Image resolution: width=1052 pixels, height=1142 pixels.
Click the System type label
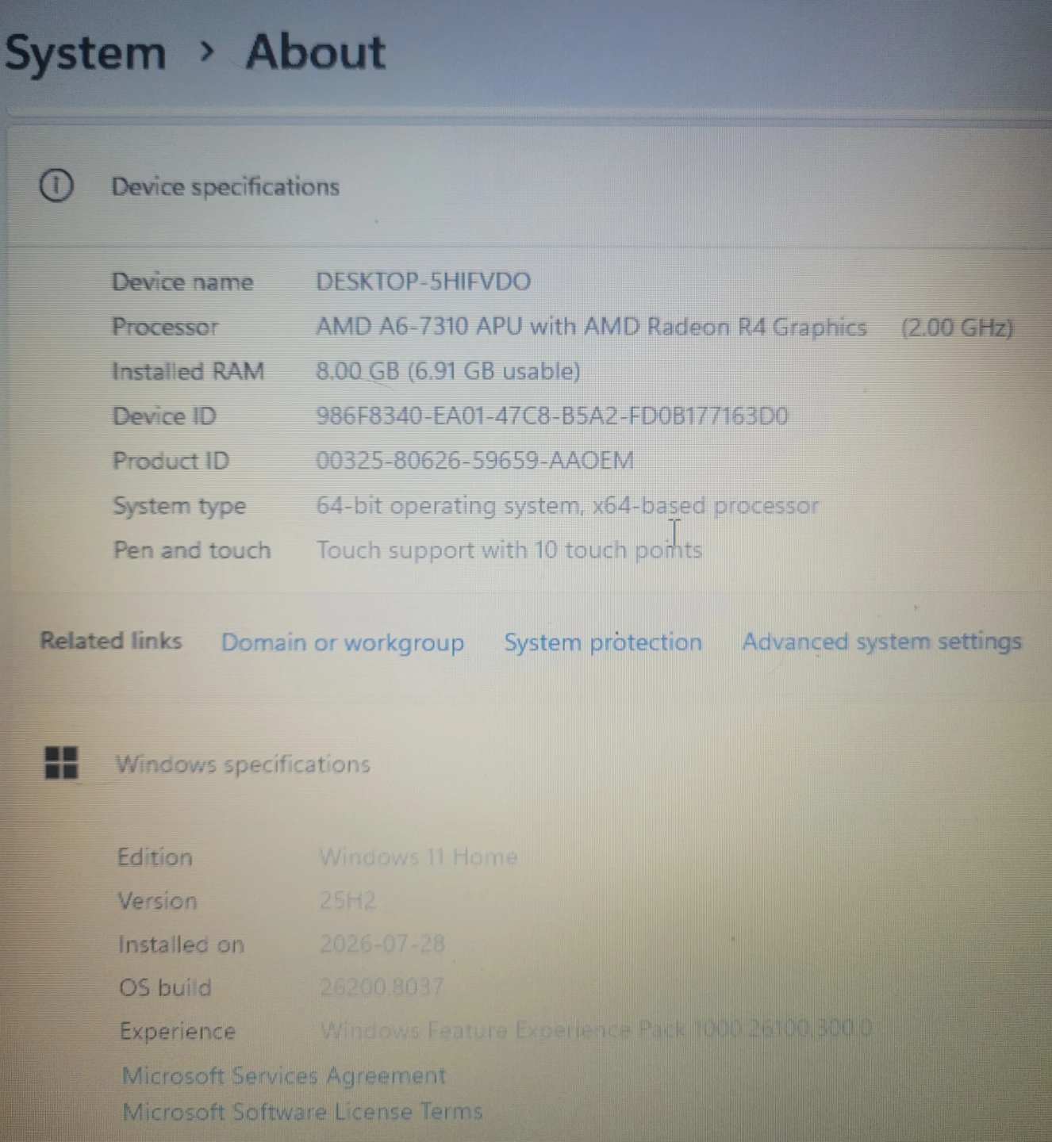tap(179, 506)
